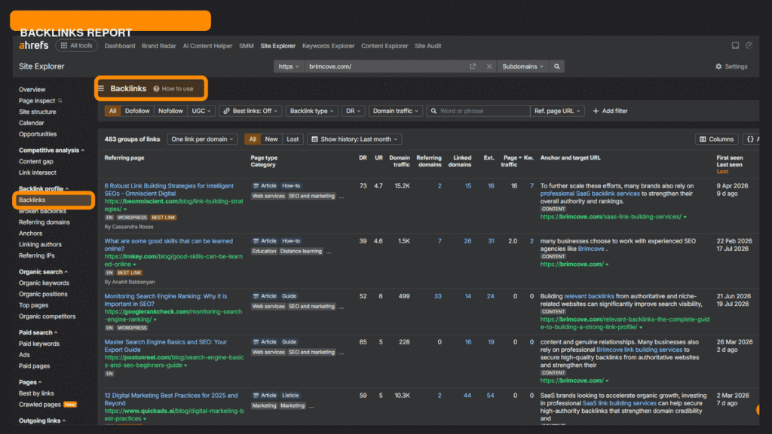Open the Subdomains mode dropdown

click(522, 66)
